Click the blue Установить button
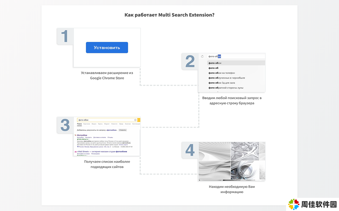The image size is (339, 211). (x=107, y=47)
